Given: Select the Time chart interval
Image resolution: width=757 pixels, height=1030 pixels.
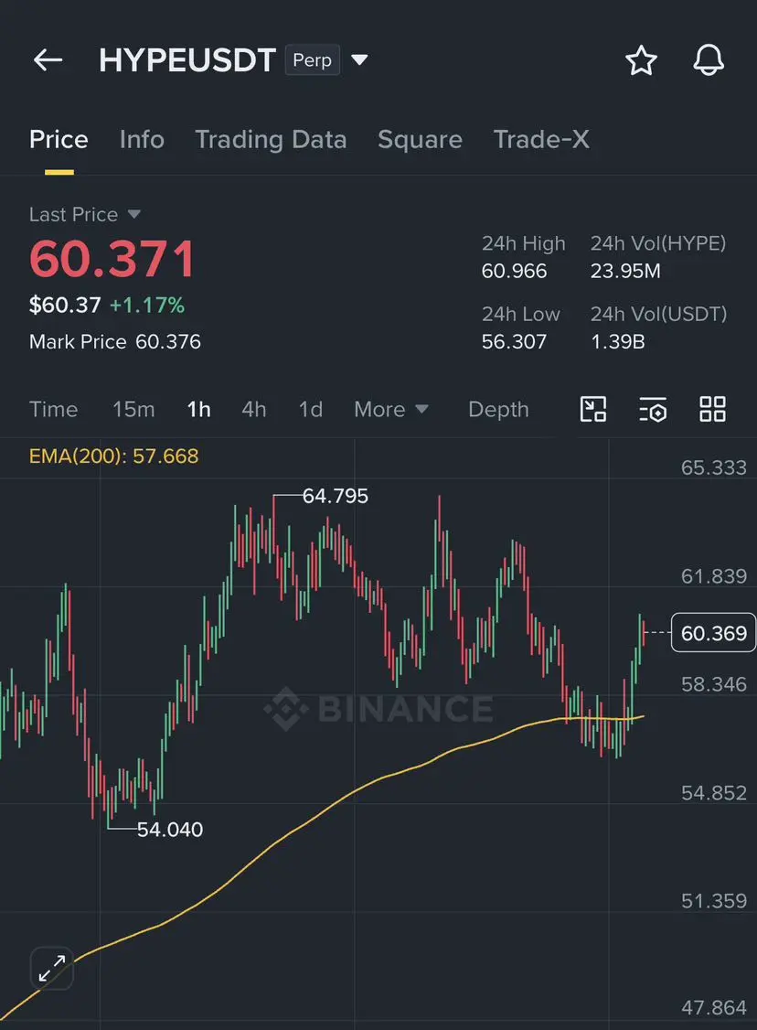Looking at the screenshot, I should coord(53,409).
